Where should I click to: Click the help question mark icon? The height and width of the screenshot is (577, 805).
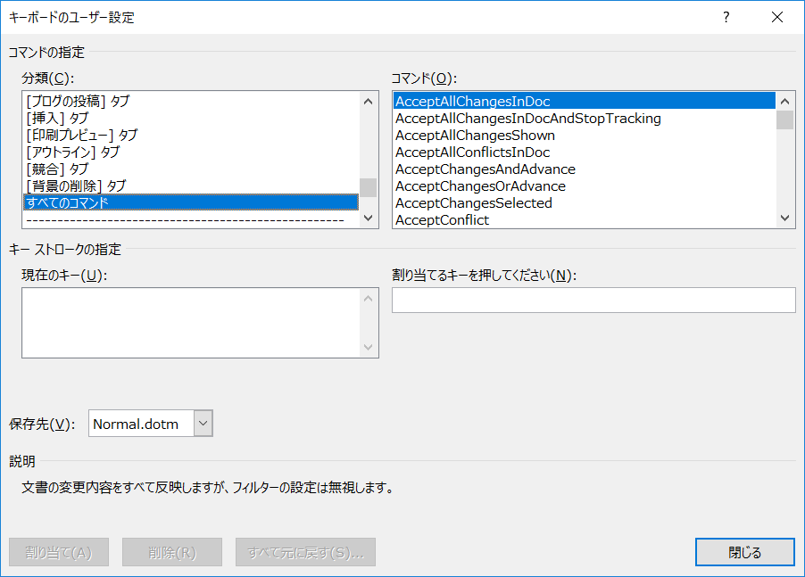coord(727,17)
